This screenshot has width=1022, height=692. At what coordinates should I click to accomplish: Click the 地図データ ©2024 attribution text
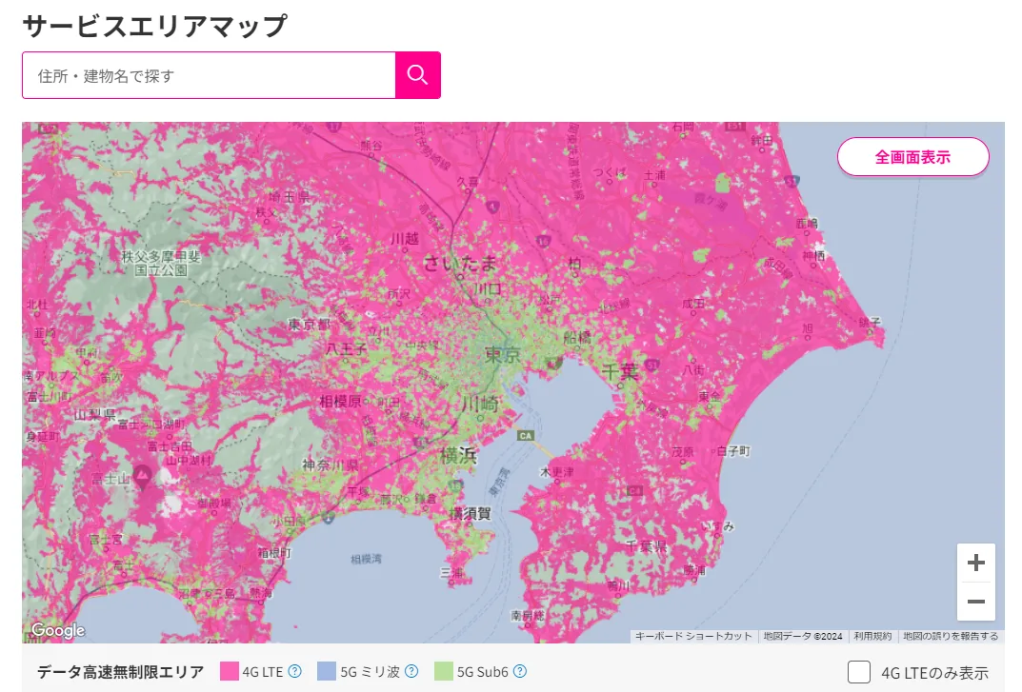[803, 636]
